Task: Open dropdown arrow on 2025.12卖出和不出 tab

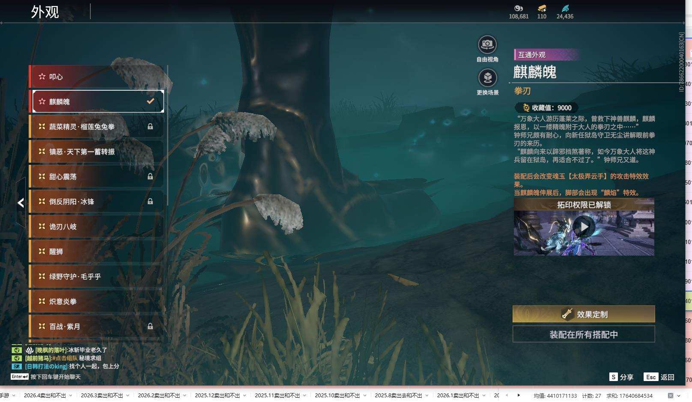Action: point(245,396)
